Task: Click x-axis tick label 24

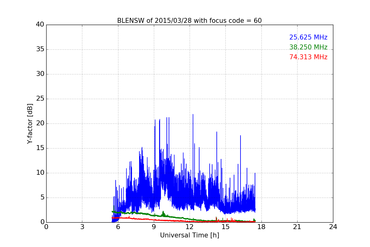Action: [333, 227]
